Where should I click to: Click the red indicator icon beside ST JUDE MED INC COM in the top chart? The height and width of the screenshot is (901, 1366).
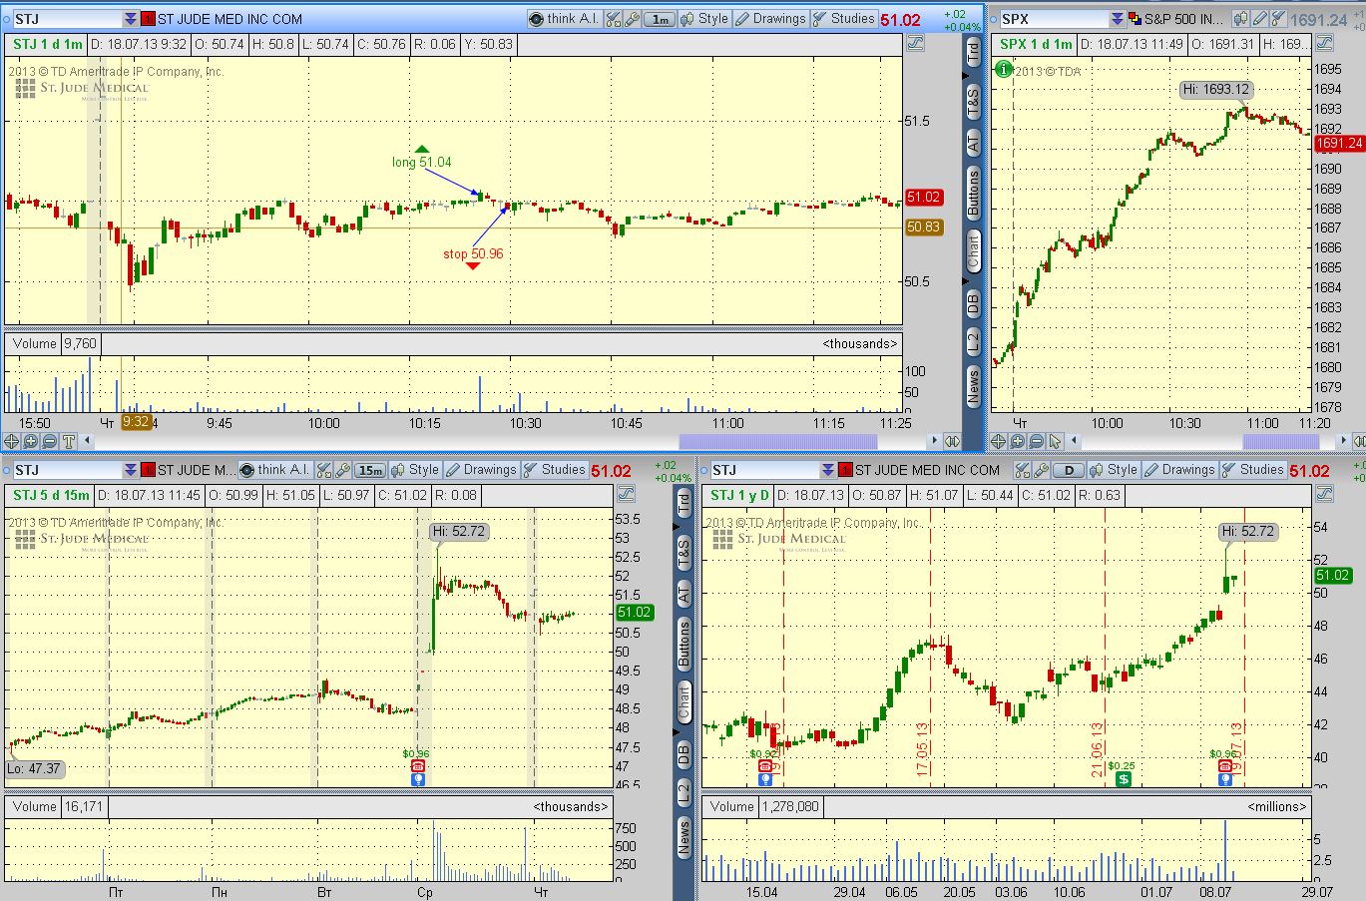click(x=148, y=19)
